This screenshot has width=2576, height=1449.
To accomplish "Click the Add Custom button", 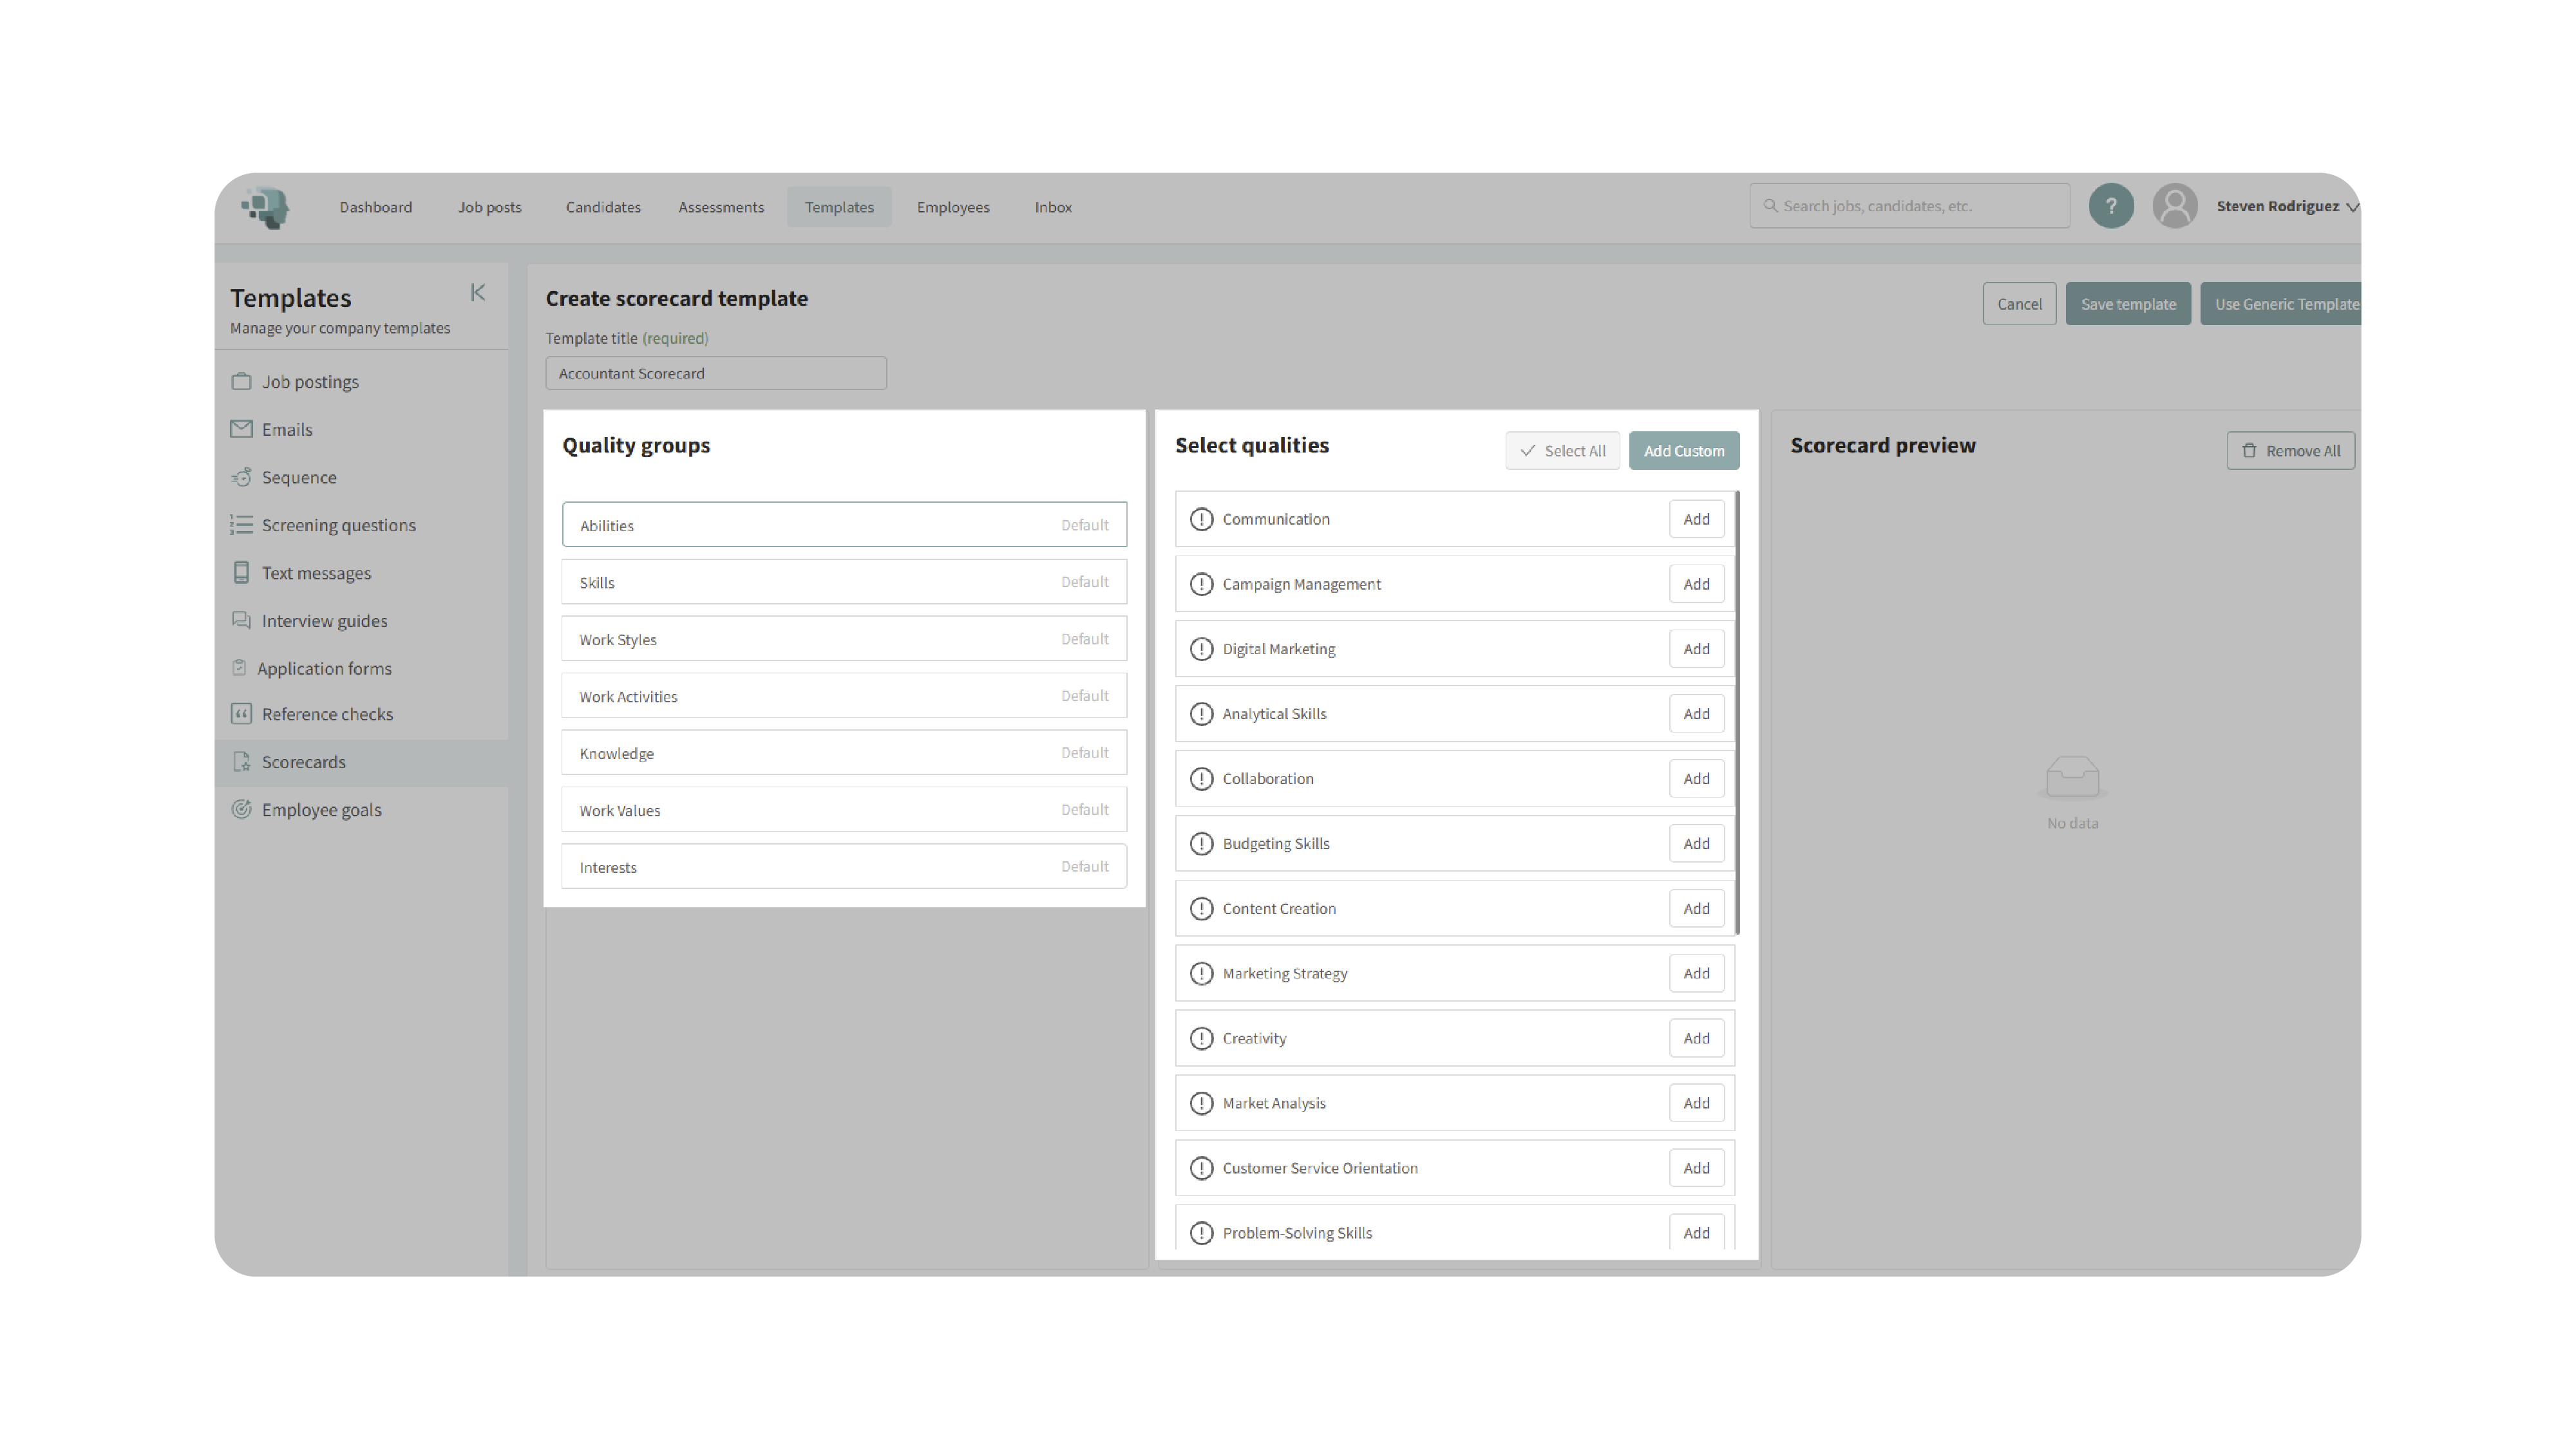I will point(1683,451).
